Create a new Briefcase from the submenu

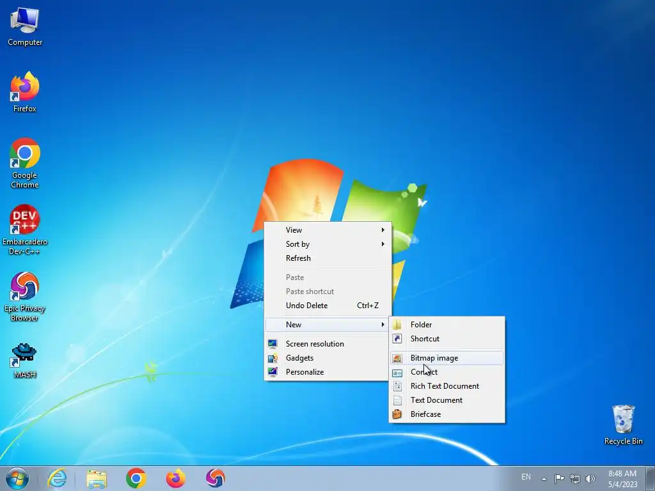[447, 414]
